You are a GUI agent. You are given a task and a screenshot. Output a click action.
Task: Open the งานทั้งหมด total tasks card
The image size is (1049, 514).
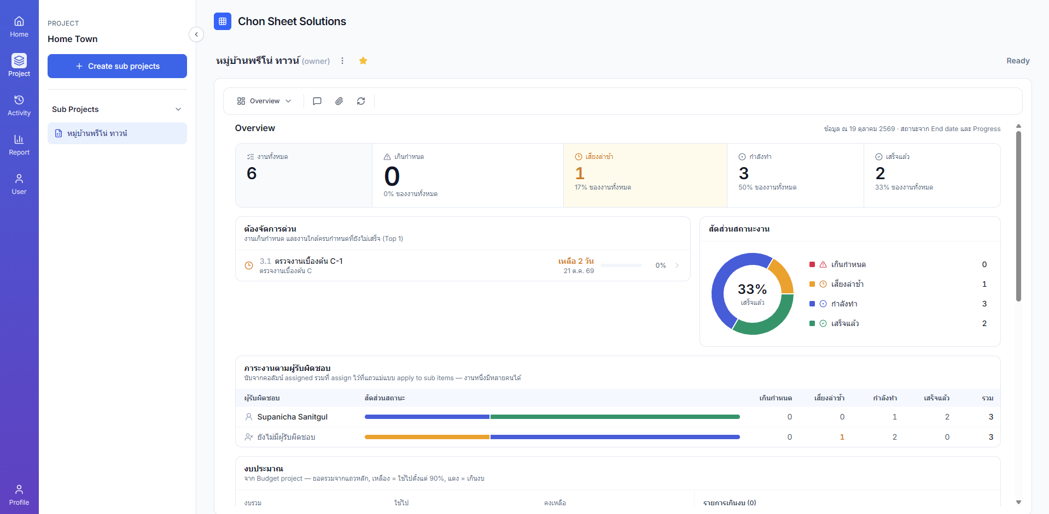(x=304, y=175)
